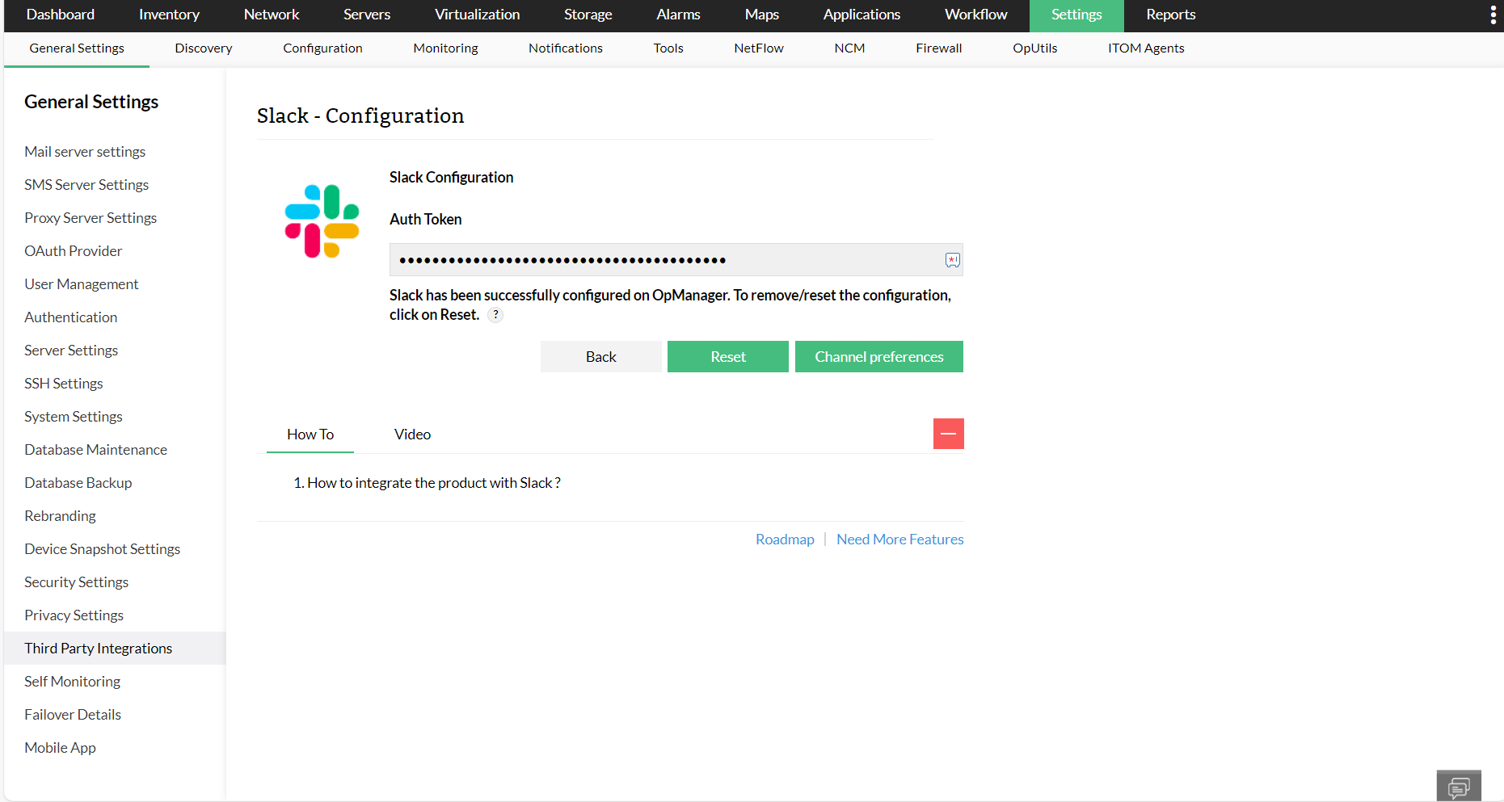
Task: Switch to the Video tab
Action: pos(412,435)
